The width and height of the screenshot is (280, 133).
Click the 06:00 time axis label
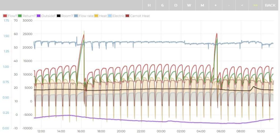point(221,131)
